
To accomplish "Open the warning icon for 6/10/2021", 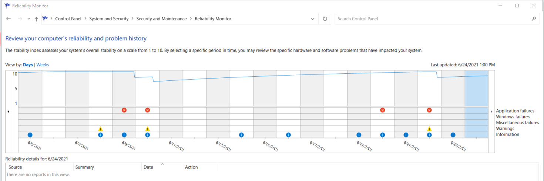I will 148,129.
